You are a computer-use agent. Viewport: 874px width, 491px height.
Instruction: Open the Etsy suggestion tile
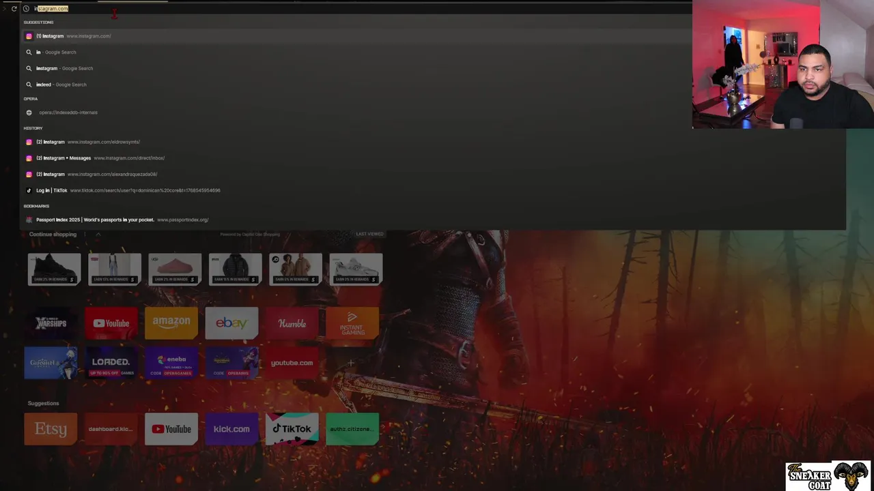click(51, 429)
